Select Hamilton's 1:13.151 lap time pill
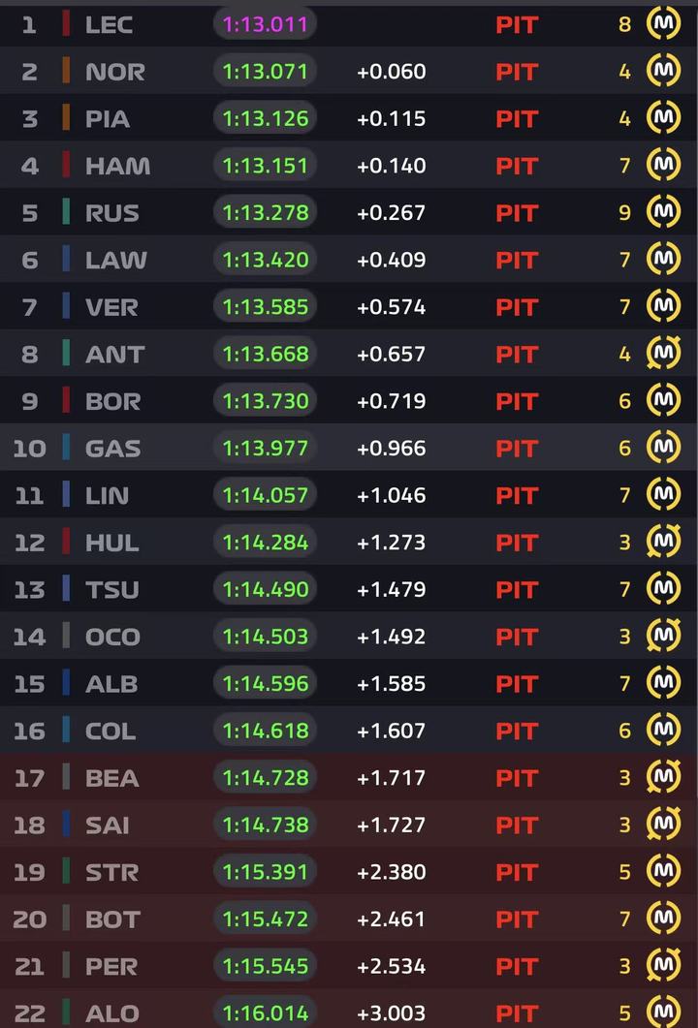Image resolution: width=698 pixels, height=1028 pixels. [265, 166]
